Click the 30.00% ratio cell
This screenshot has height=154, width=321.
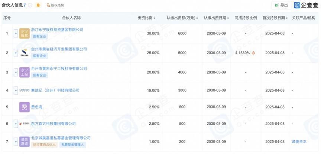click(153, 33)
